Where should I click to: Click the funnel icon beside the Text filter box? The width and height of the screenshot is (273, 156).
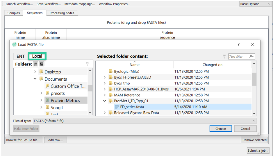224,57
